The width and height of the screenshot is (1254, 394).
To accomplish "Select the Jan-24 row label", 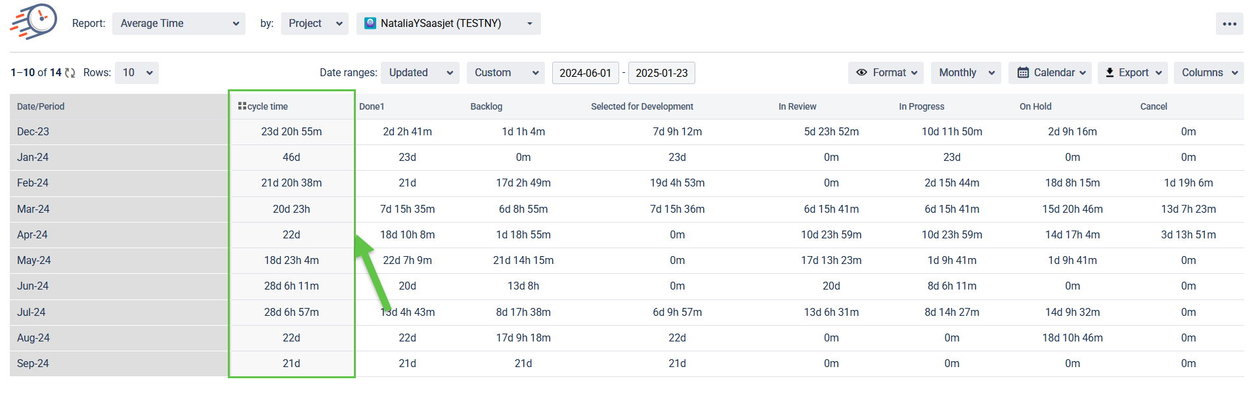I will pos(33,158).
